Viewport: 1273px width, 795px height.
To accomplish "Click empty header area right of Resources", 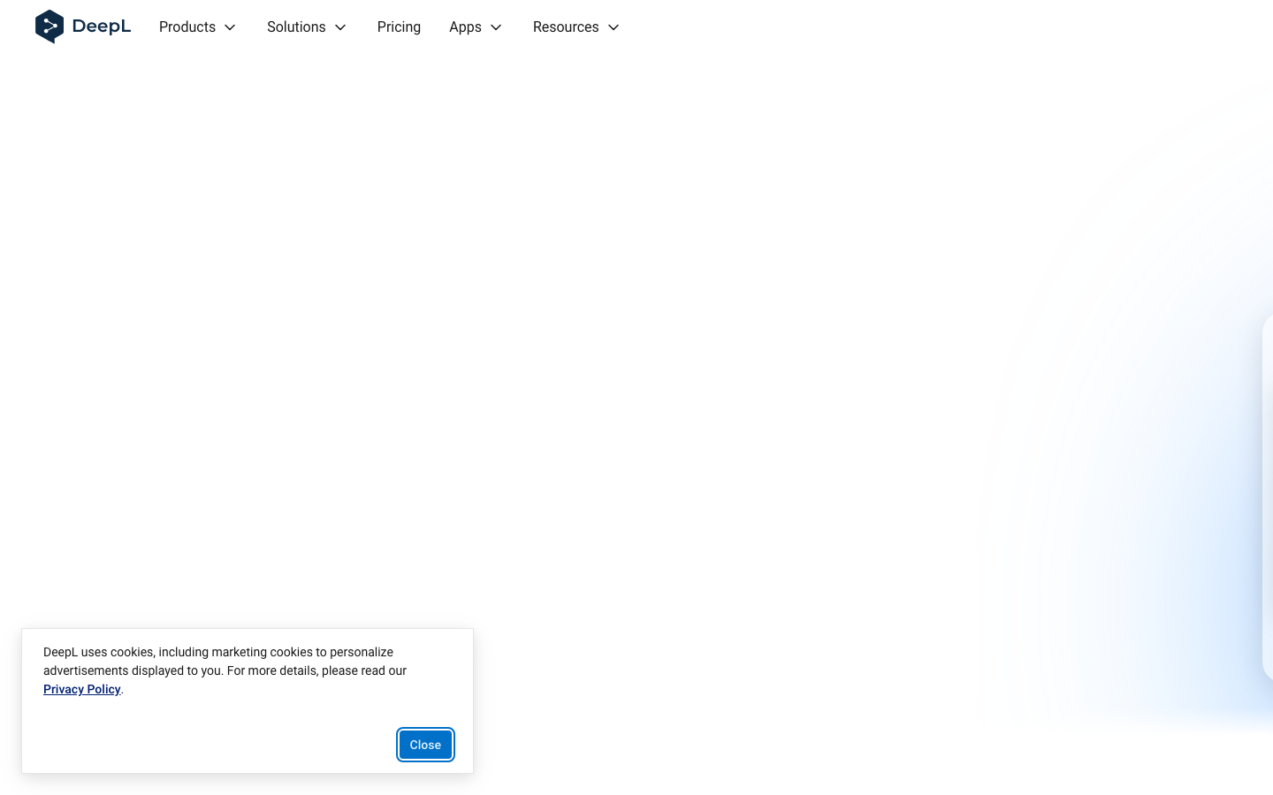I will [x=884, y=27].
